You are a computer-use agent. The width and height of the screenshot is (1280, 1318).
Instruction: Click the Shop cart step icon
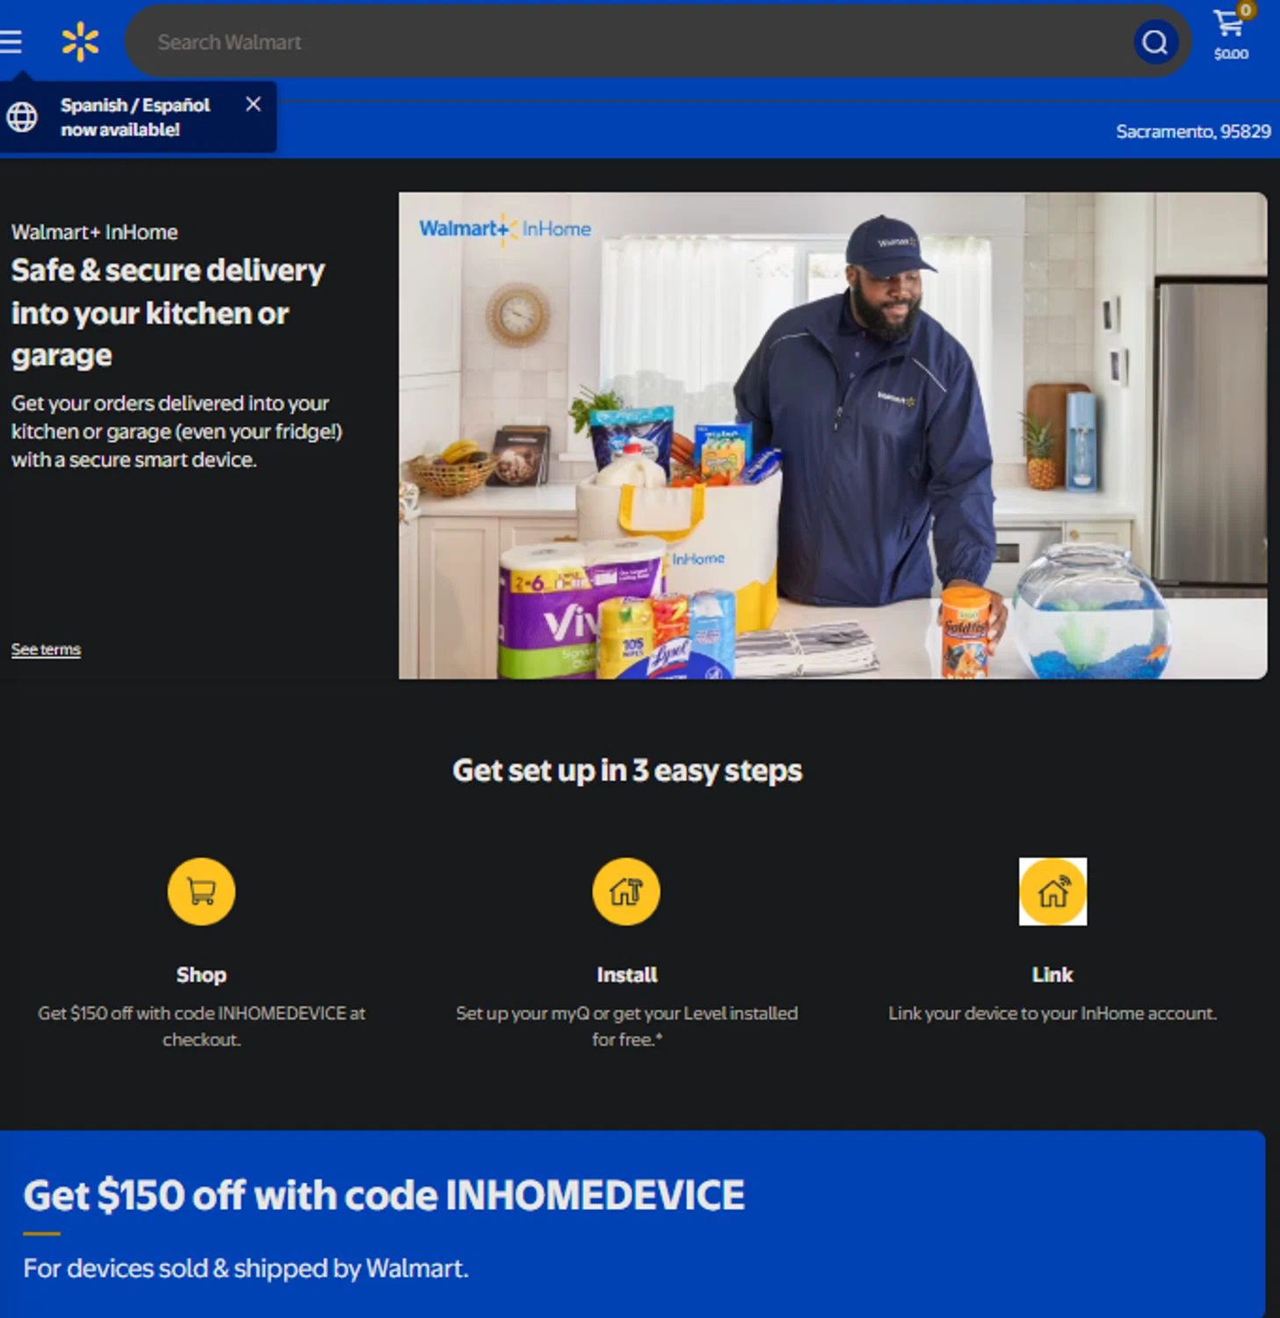[x=201, y=892]
